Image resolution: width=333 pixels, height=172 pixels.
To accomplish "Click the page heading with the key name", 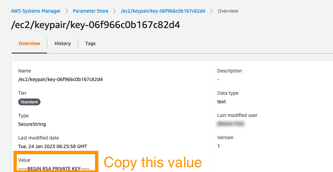I will [x=96, y=25].
